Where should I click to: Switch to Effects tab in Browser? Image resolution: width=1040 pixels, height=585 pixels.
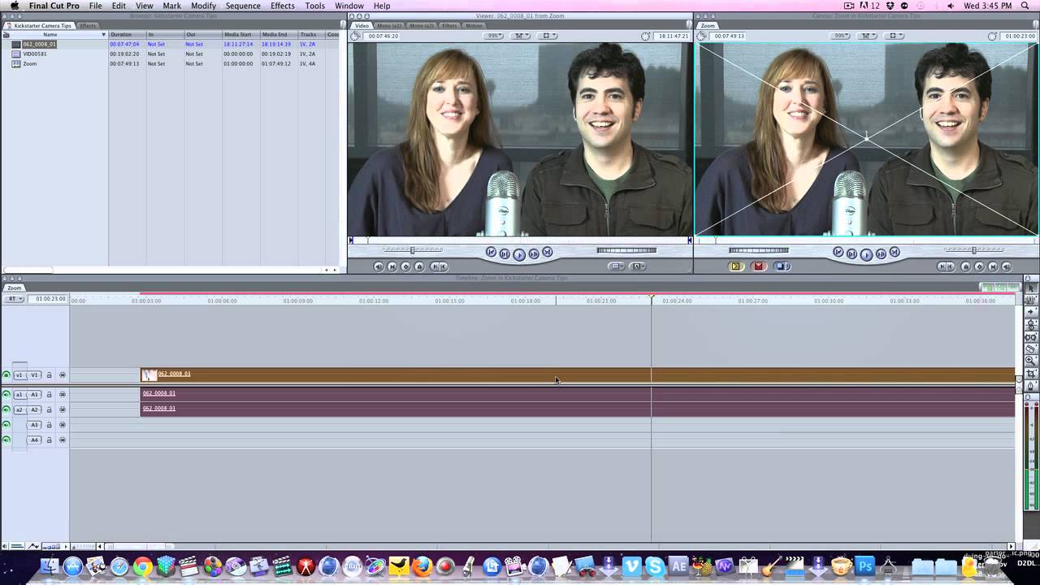point(88,25)
